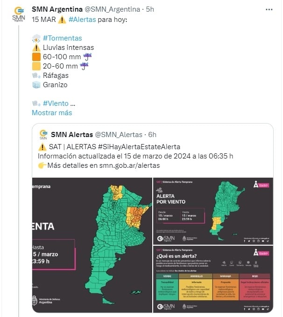
Task: Open the #Alertas hashtag link
Action: click(82, 20)
